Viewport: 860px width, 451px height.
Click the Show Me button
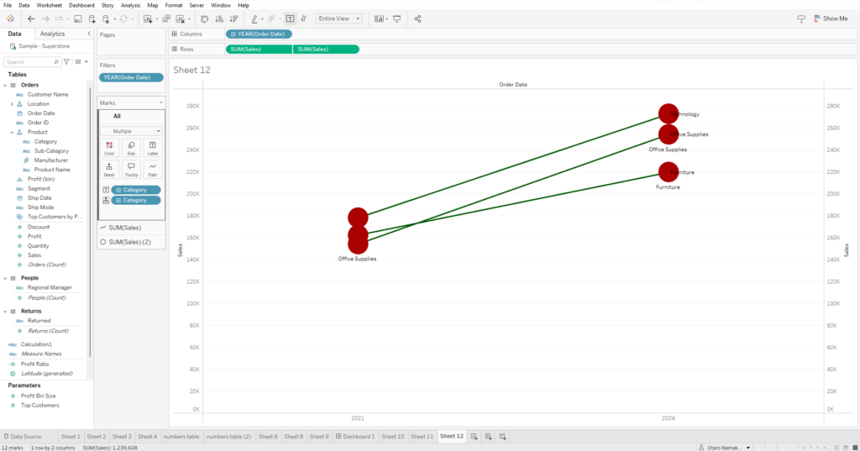click(831, 18)
